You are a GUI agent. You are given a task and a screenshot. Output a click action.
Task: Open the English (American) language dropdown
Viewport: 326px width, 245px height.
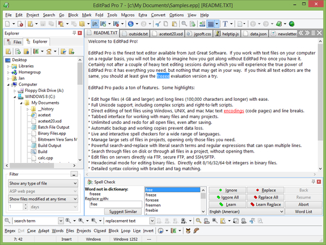246,212
